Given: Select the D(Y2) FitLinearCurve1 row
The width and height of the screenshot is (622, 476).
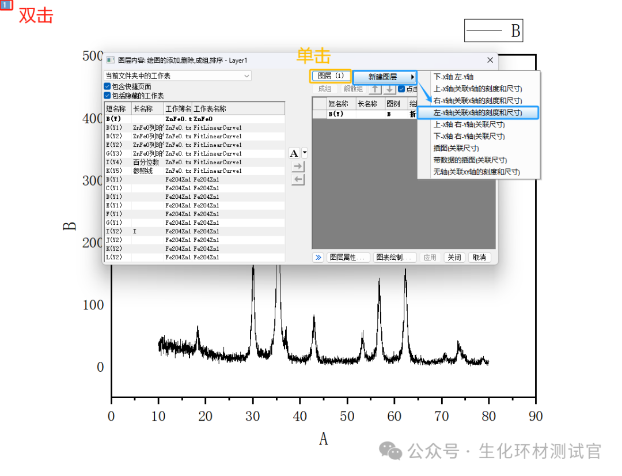Looking at the screenshot, I should 195,136.
